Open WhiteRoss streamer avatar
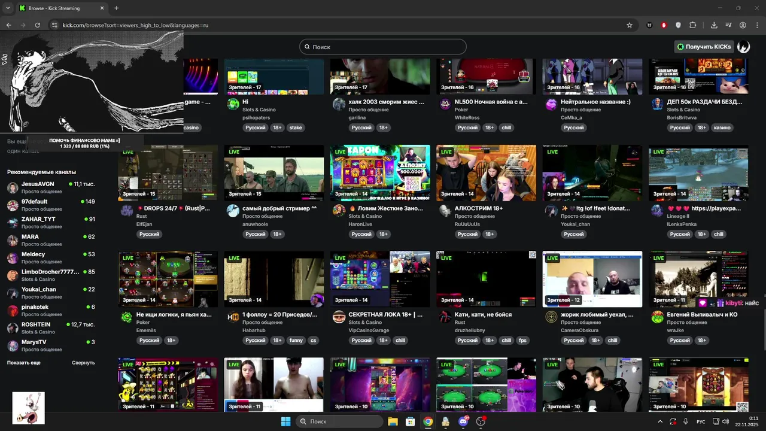Viewport: 766px width, 431px height. pyautogui.click(x=445, y=104)
